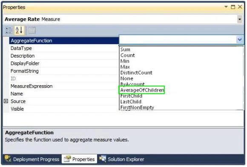Screen dimensions: 247x167
Task: Choose ByAccount aggregate function
Action: (x=132, y=84)
